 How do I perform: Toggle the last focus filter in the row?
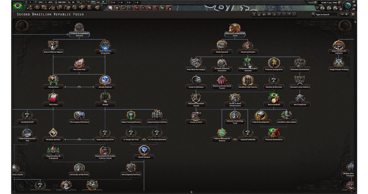click(294, 14)
